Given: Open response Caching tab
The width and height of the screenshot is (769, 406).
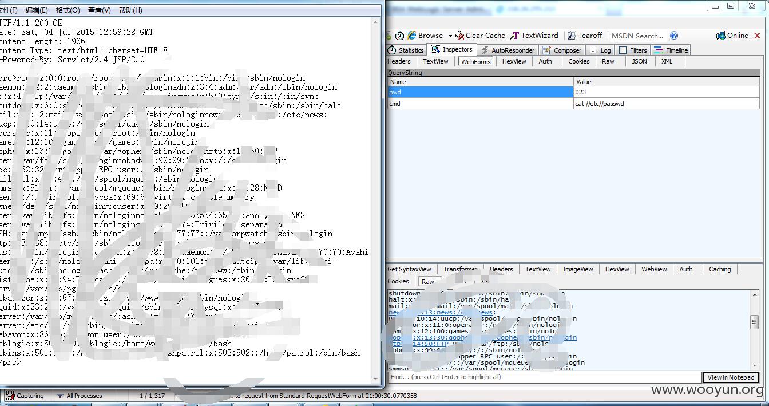Looking at the screenshot, I should 720,269.
